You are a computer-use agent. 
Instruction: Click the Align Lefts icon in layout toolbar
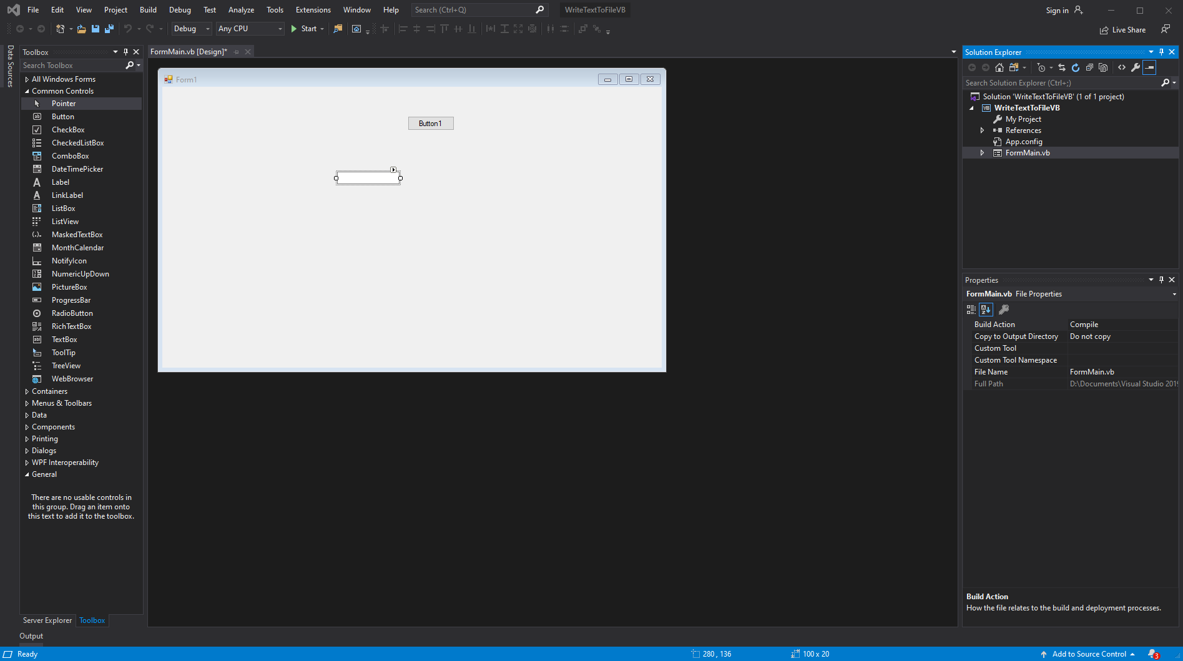[x=403, y=29]
